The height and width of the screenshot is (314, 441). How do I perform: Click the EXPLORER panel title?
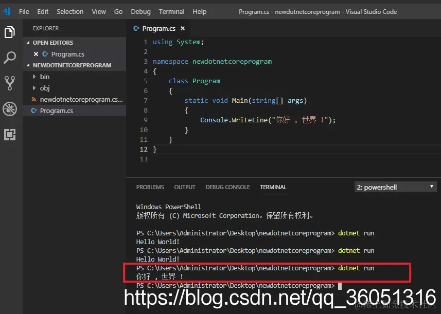point(46,28)
